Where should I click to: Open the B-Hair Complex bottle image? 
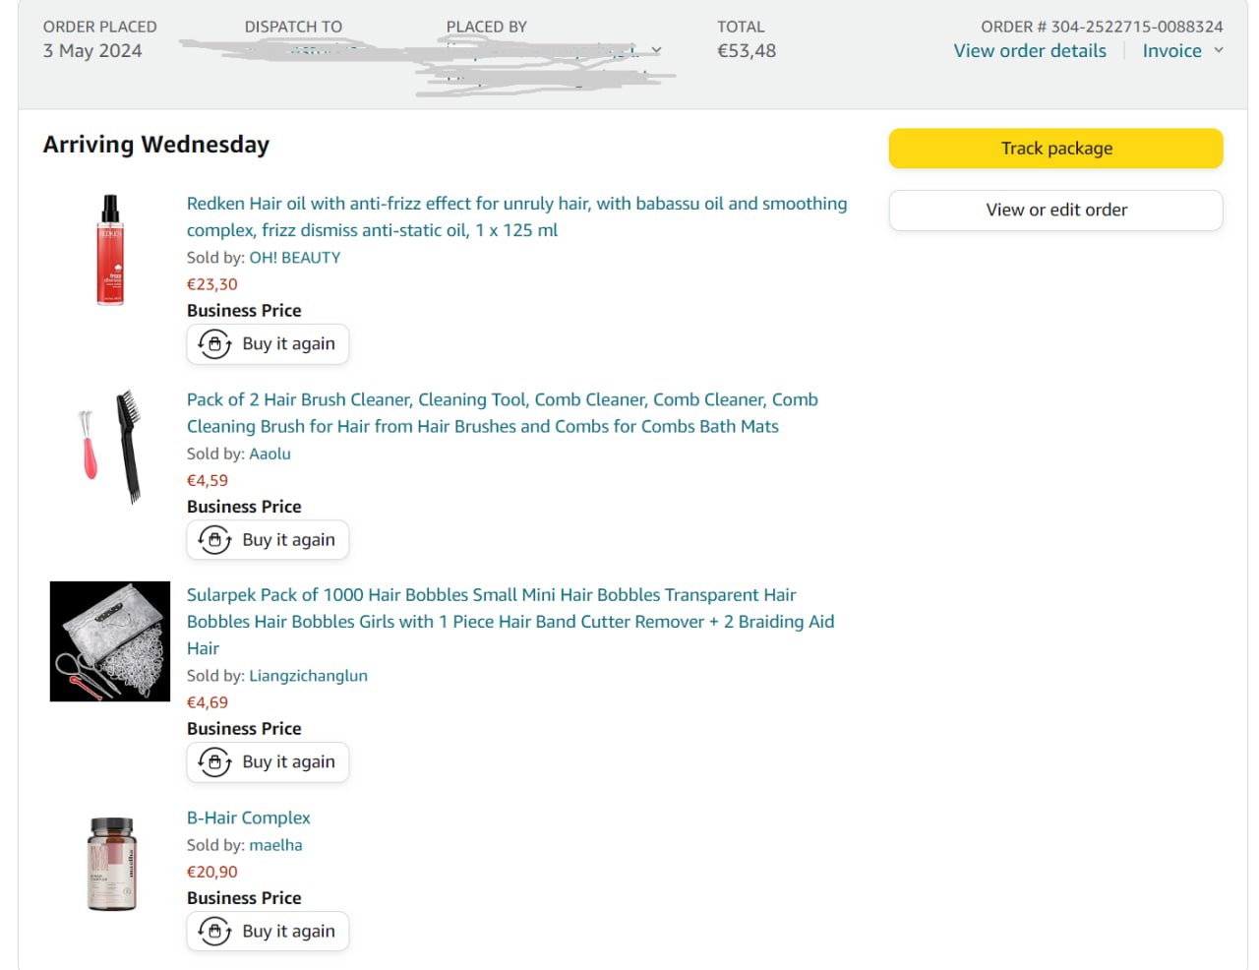111,864
